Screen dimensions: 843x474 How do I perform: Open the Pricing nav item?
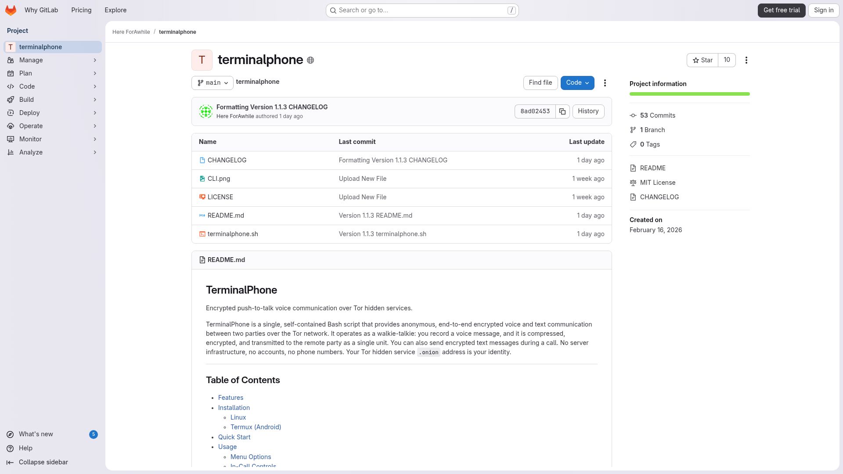pyautogui.click(x=81, y=10)
